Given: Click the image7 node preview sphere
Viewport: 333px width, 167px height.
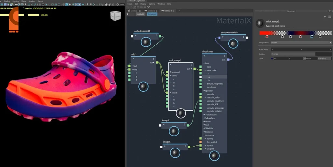Looking at the screenshot, I should click(x=174, y=131).
